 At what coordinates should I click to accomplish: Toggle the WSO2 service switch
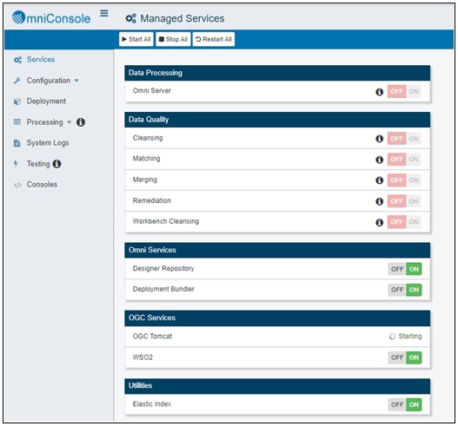pos(405,357)
